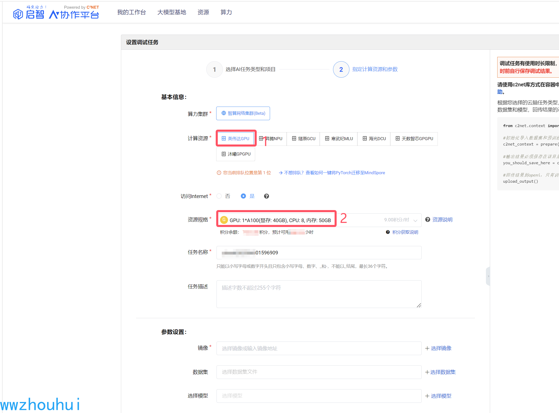Viewport: 559px width, 413px height.
Task: Click the server icon on 沐曦GPGPU
Action: click(224, 154)
